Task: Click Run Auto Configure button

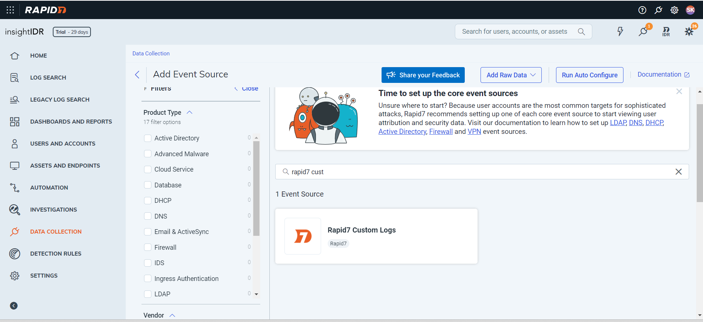Action: pos(589,75)
